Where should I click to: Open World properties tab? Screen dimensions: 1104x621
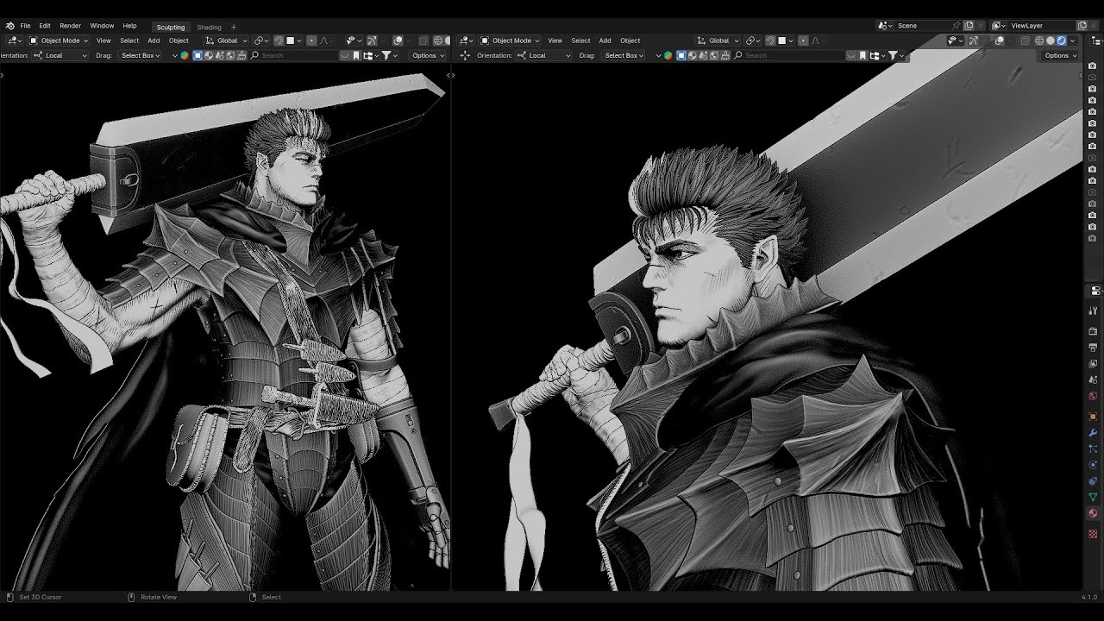(1093, 397)
